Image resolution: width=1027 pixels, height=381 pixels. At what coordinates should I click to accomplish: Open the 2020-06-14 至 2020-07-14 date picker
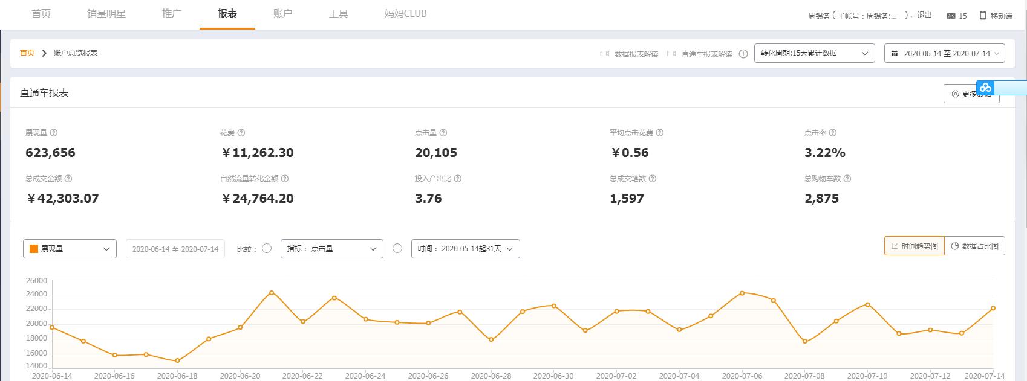tap(944, 53)
